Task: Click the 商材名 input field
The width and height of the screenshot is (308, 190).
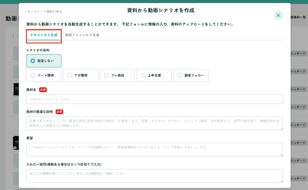Action: 154,99
